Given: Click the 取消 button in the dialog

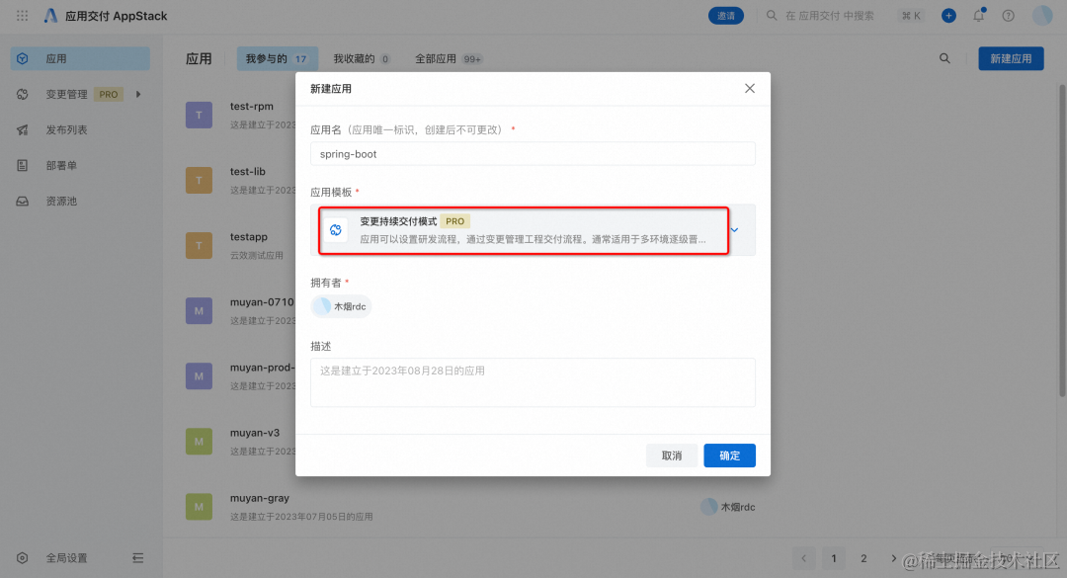Looking at the screenshot, I should coord(671,455).
